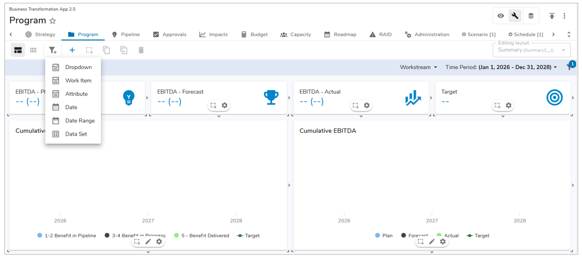Switch to the Roadmap tab
The image size is (582, 258).
(340, 35)
